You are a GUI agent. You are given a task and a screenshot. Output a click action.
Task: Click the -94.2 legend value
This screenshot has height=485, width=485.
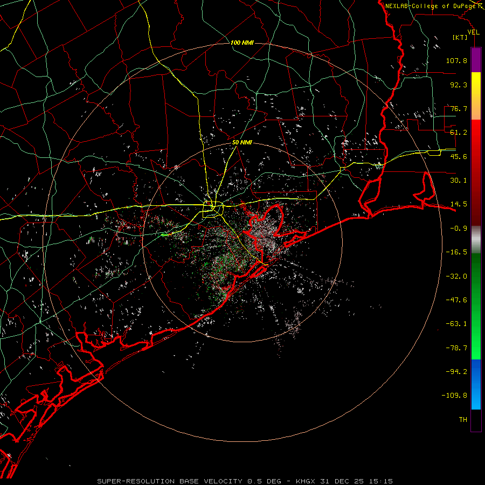[456, 372]
